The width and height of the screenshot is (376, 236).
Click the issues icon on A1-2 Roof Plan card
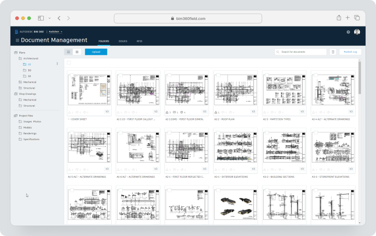click(216, 112)
